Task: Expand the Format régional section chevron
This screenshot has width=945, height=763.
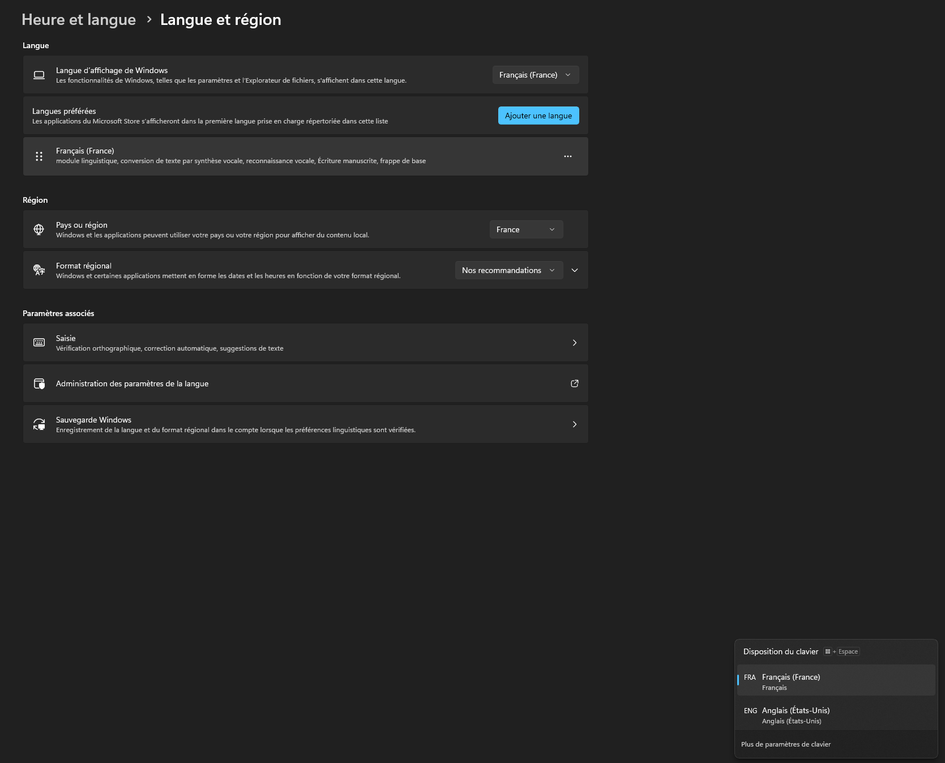Action: 575,270
